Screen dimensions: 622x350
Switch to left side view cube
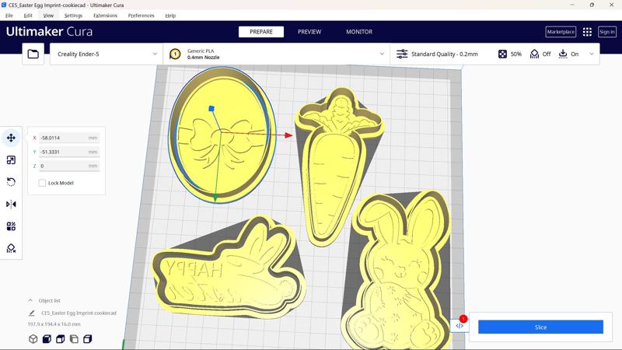[74, 339]
